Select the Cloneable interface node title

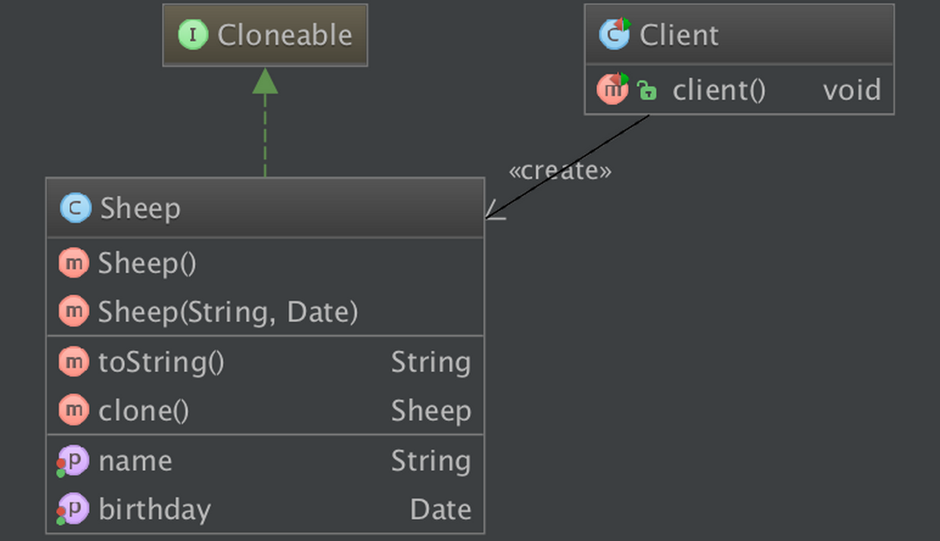tap(284, 35)
